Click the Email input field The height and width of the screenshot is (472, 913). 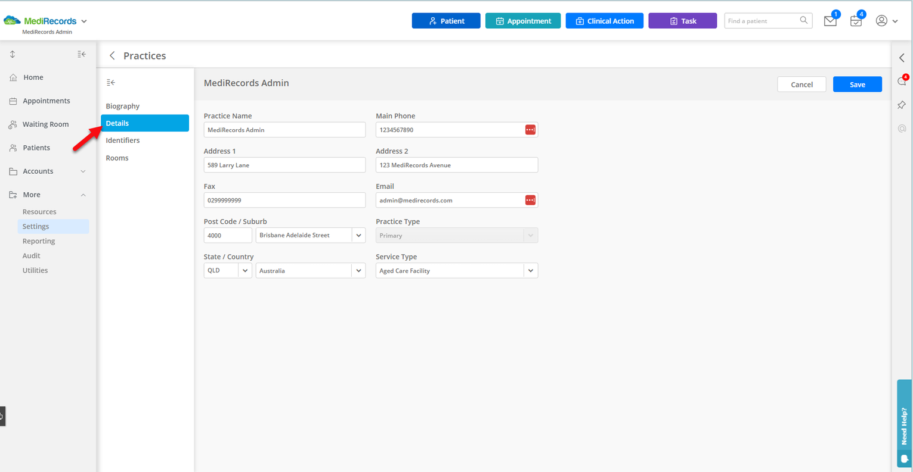[x=457, y=200]
